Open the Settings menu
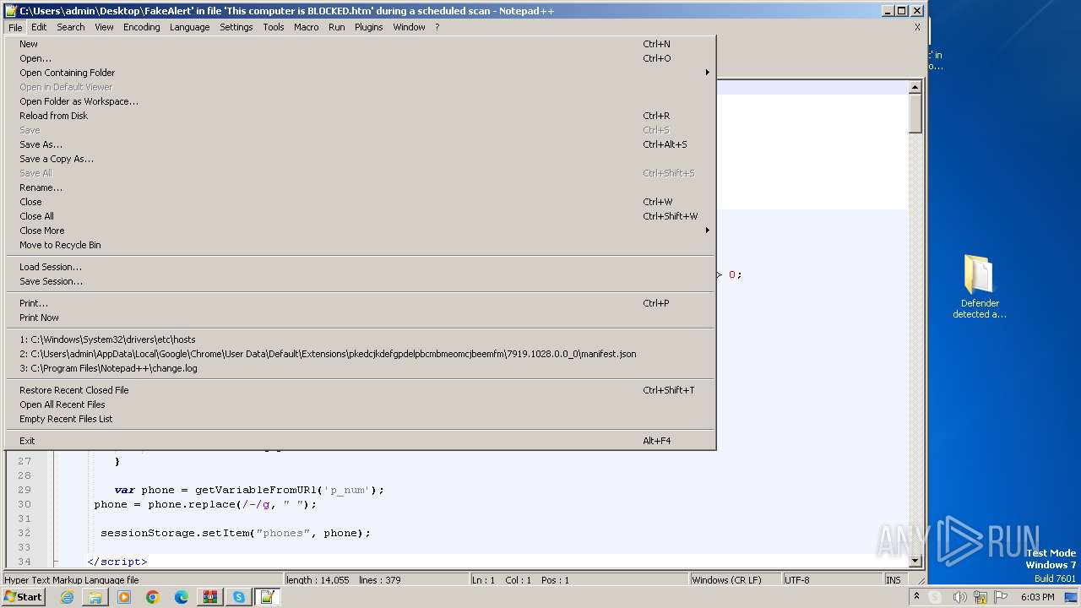The image size is (1081, 608). (236, 27)
